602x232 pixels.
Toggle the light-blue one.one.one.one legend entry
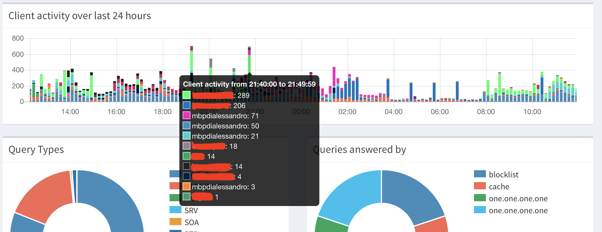(x=511, y=210)
